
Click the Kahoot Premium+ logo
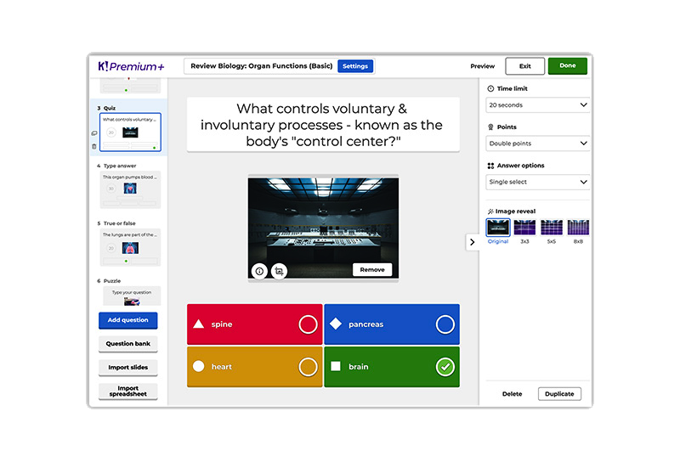(x=131, y=66)
